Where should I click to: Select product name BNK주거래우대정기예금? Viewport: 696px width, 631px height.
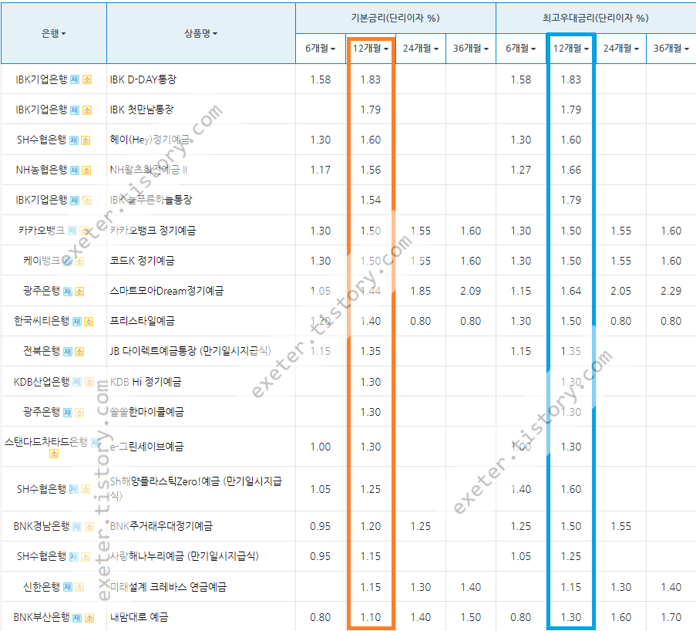pyautogui.click(x=161, y=527)
